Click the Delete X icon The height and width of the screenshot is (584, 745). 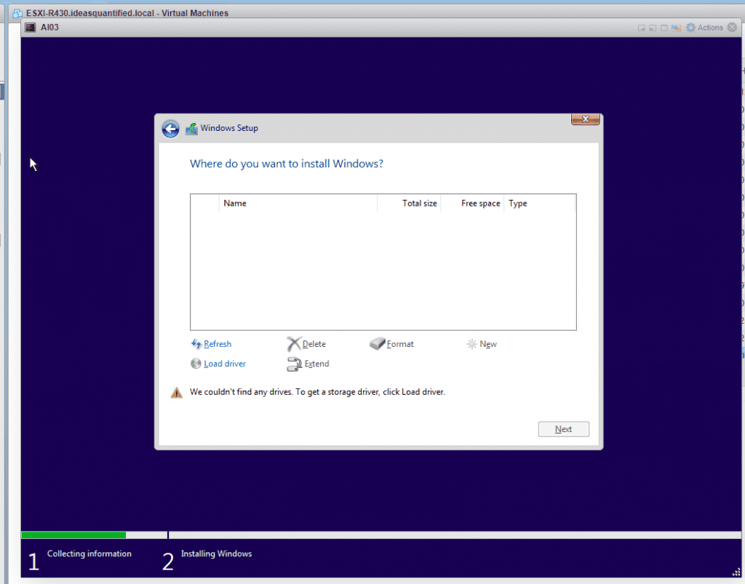294,344
